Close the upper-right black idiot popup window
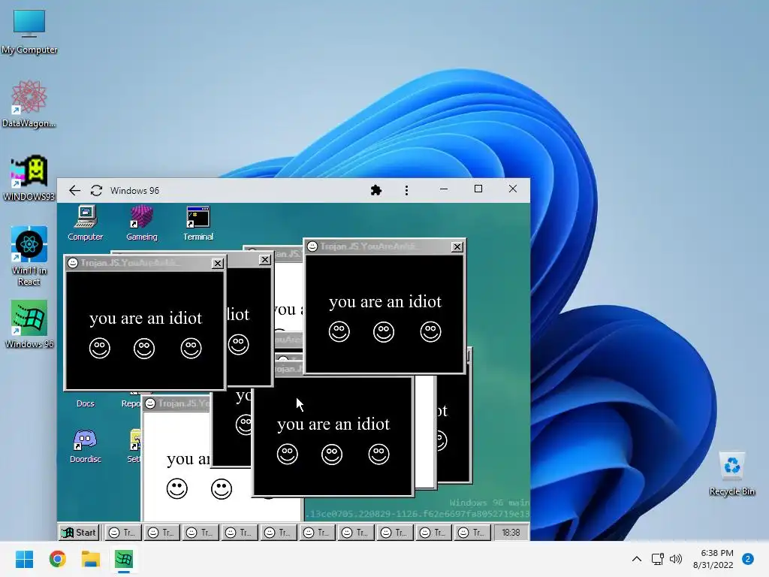 click(x=457, y=246)
